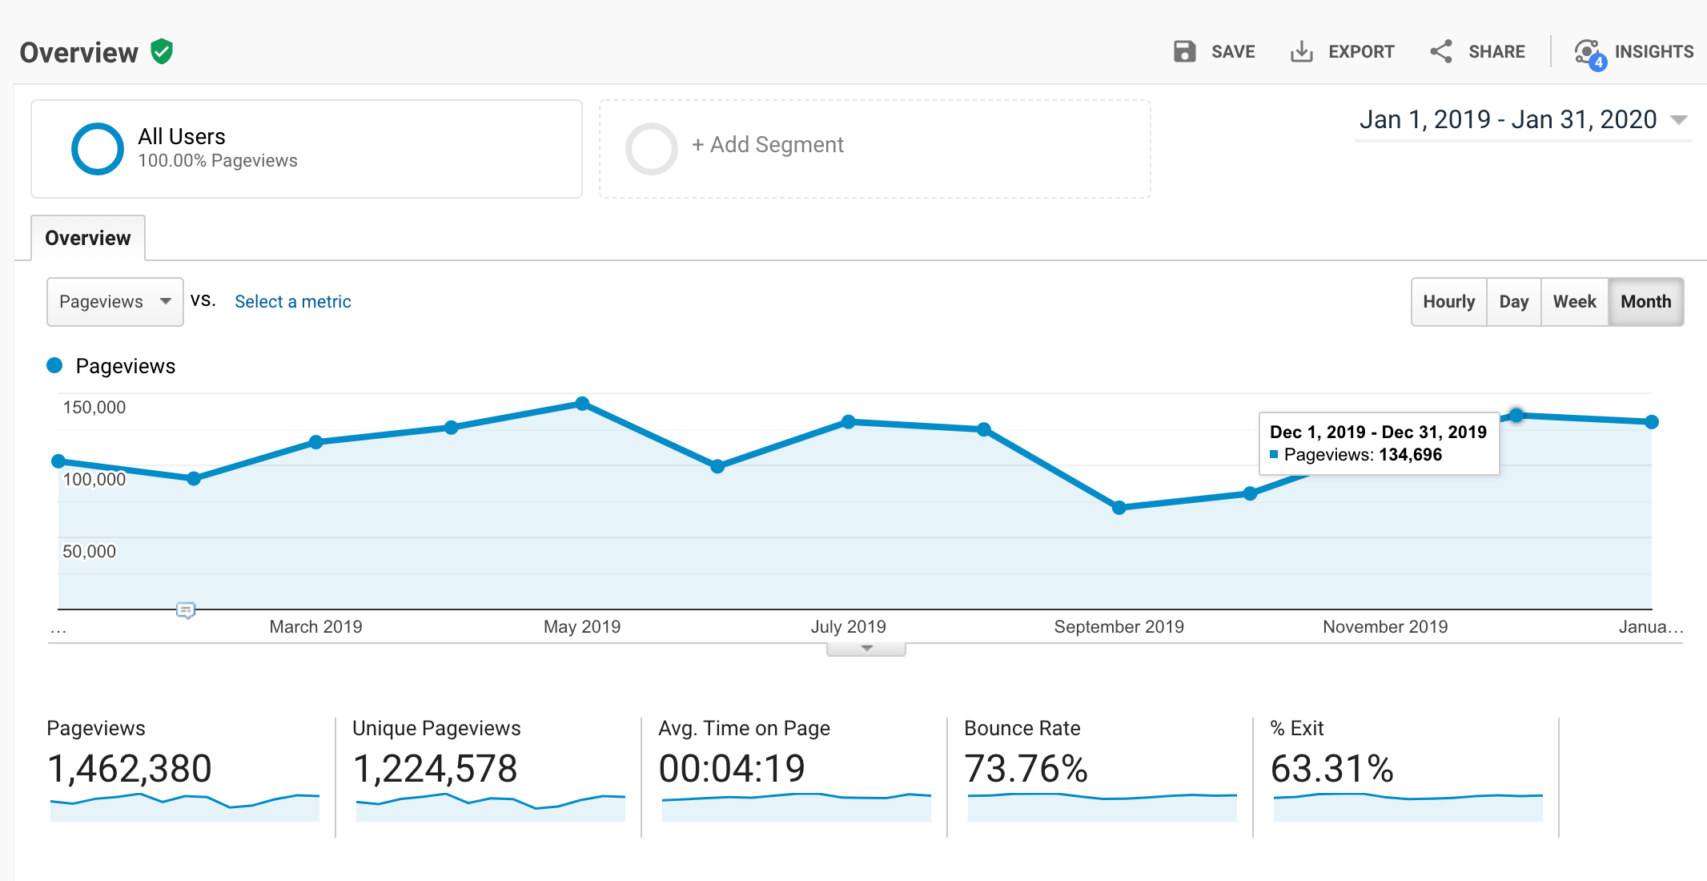Open the annotation speech bubble on chart axis

click(x=186, y=611)
